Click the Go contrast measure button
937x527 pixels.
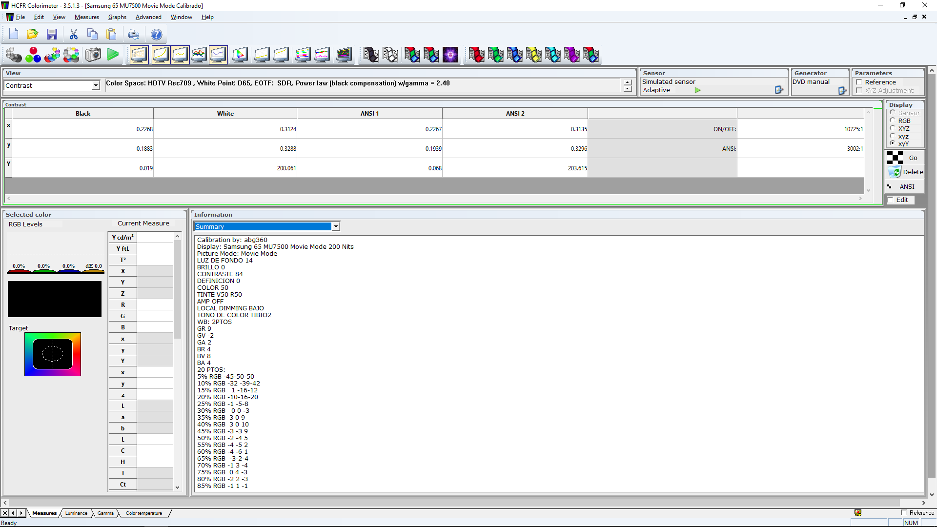point(905,158)
